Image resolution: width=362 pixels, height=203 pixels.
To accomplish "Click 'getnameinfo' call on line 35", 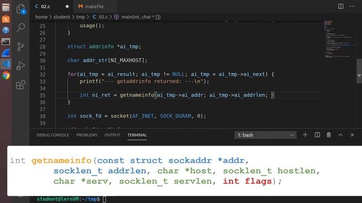I will (x=137, y=95).
